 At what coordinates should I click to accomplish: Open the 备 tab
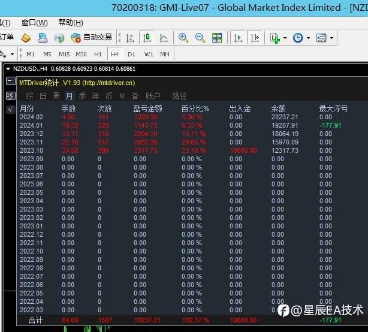[x=135, y=96]
